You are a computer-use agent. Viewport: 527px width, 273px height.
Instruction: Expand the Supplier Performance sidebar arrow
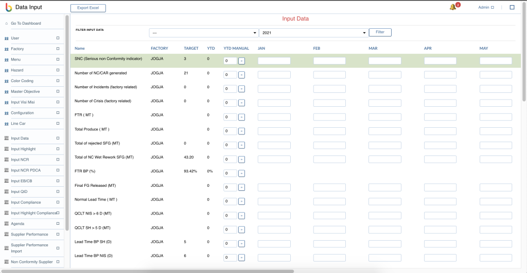click(58, 234)
